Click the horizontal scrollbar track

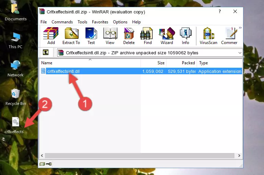[140, 155]
